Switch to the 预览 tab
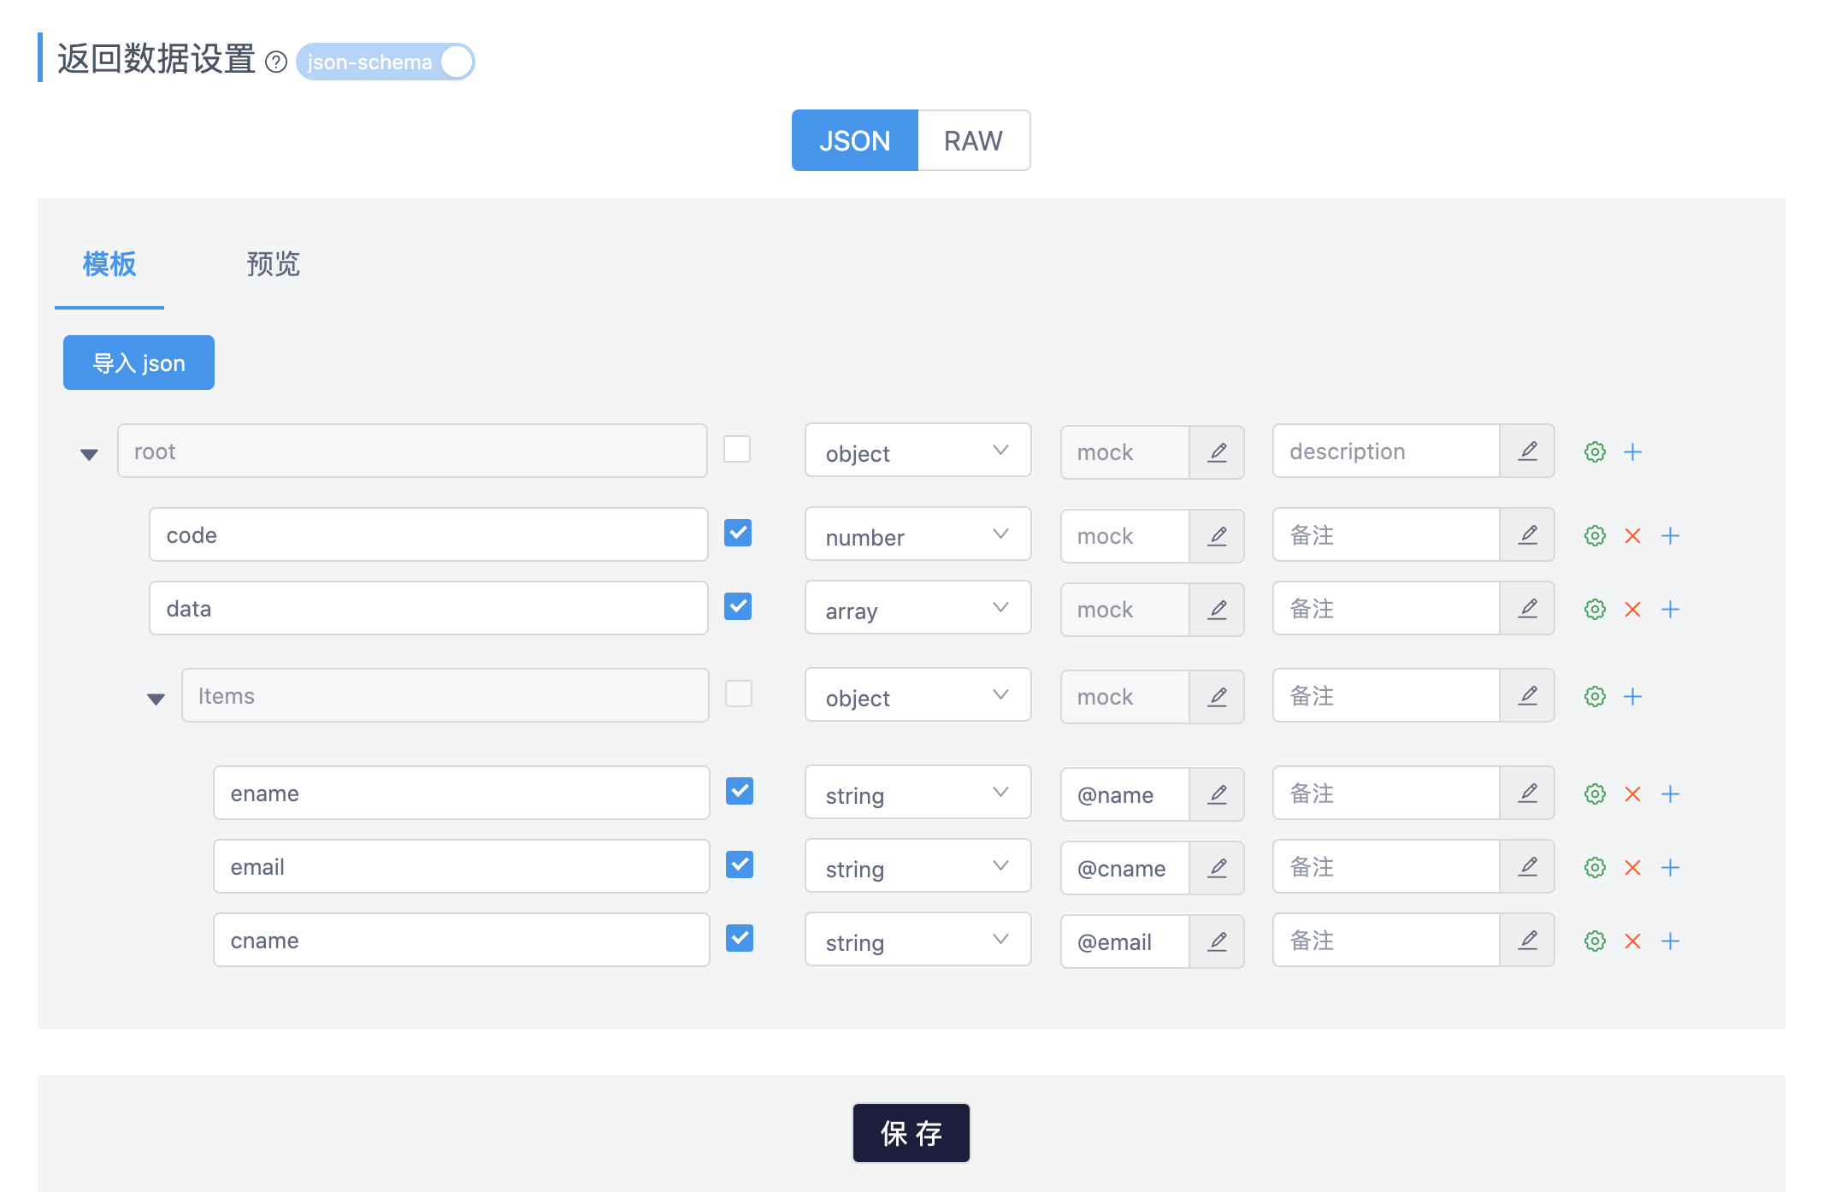1823x1192 pixels. (273, 264)
